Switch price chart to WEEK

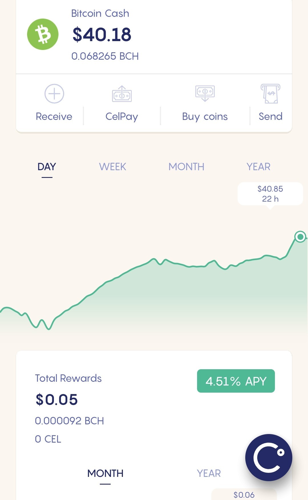pyautogui.click(x=113, y=167)
